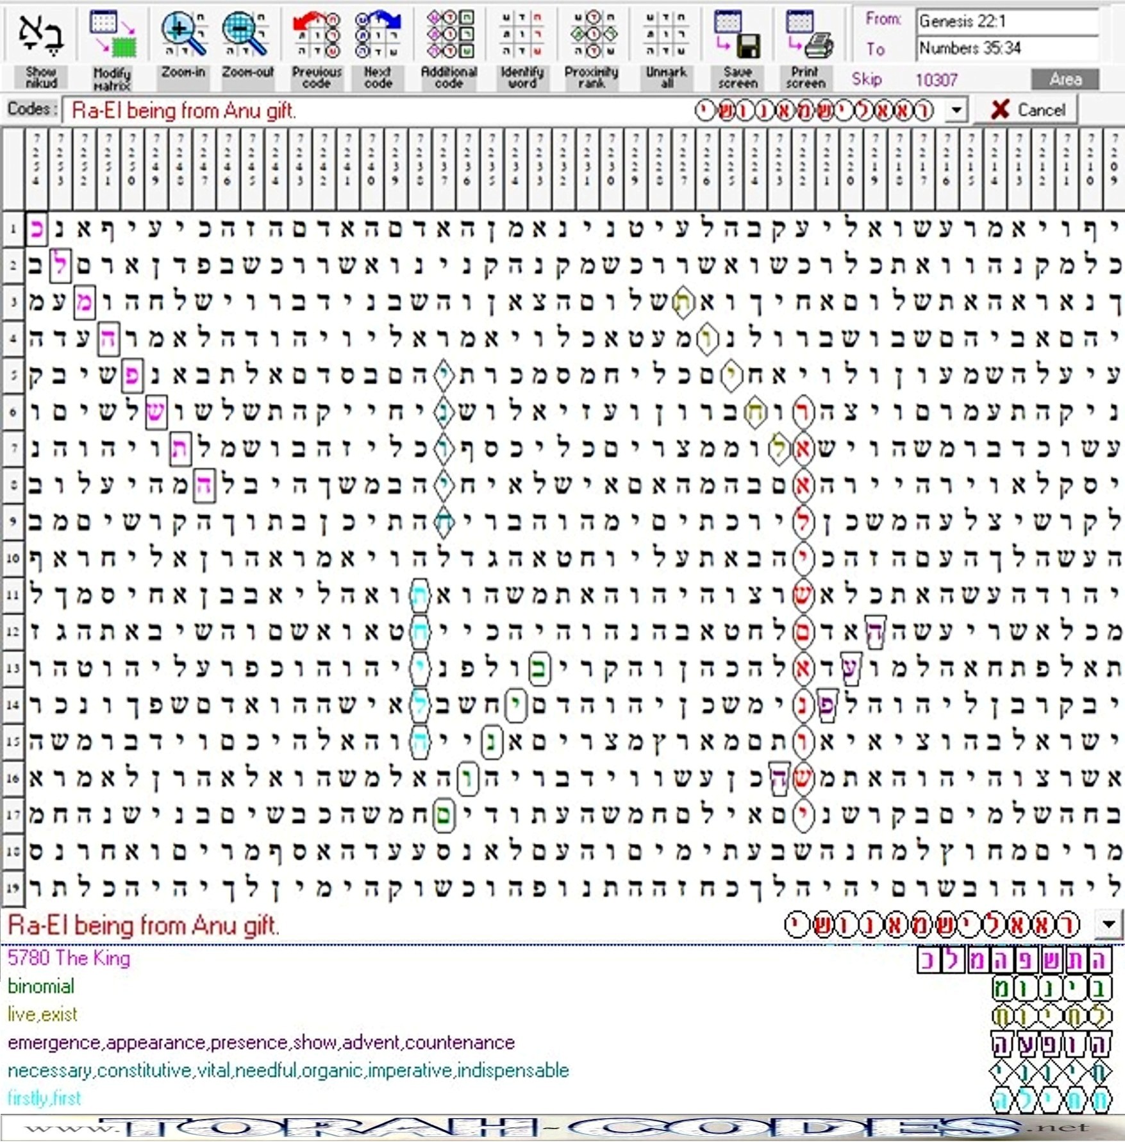Click the Print screen icon
This screenshot has width=1125, height=1142.
coord(809,35)
